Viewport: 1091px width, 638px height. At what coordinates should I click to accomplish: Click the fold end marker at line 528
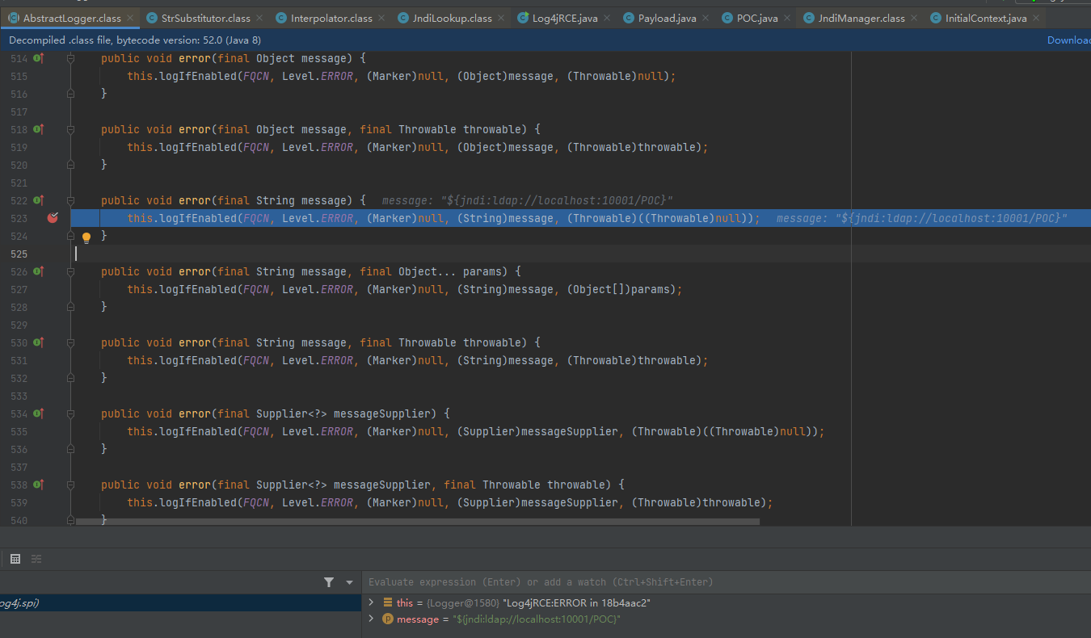coord(71,307)
